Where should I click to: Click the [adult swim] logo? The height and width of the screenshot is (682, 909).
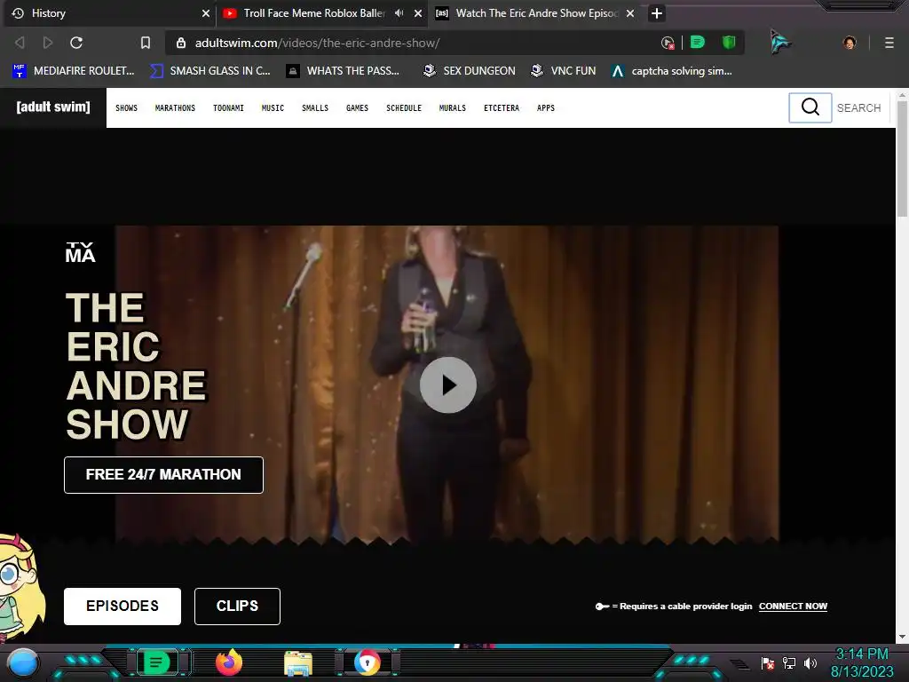53,107
